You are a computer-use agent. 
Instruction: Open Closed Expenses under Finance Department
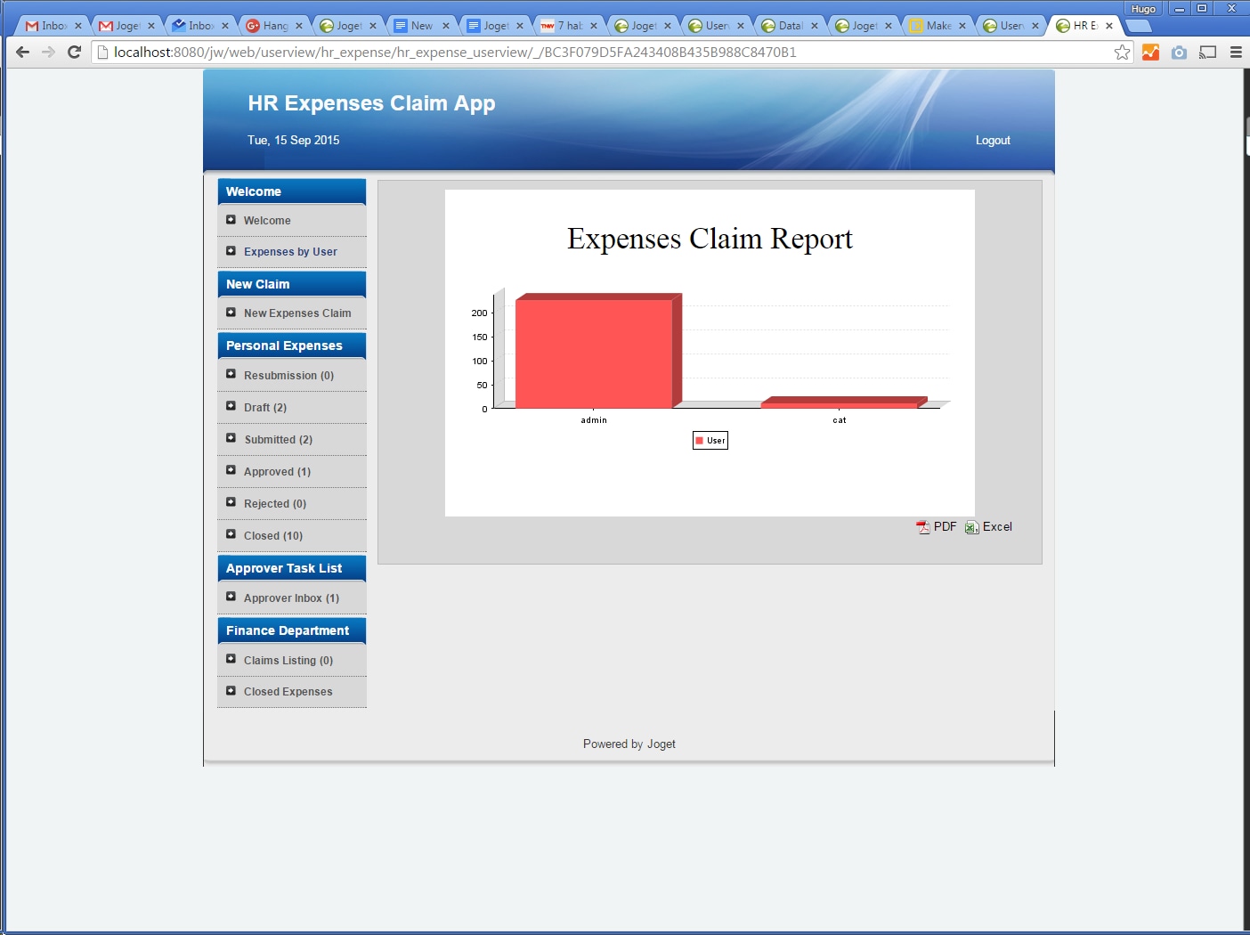[x=288, y=692]
